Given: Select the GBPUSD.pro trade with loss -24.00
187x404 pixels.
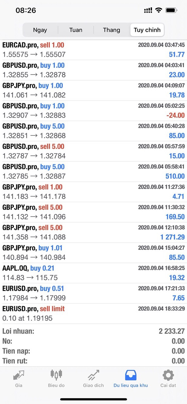Looking at the screenshot, I should pyautogui.click(x=93, y=111).
